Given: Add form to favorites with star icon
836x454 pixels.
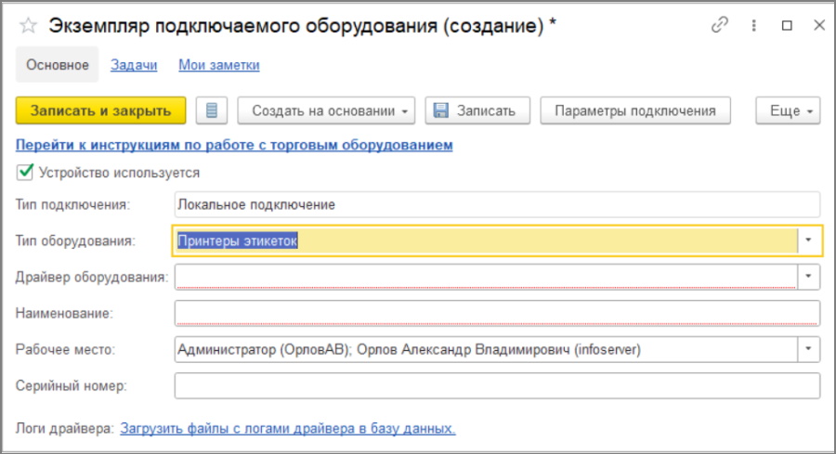Looking at the screenshot, I should [x=28, y=26].
